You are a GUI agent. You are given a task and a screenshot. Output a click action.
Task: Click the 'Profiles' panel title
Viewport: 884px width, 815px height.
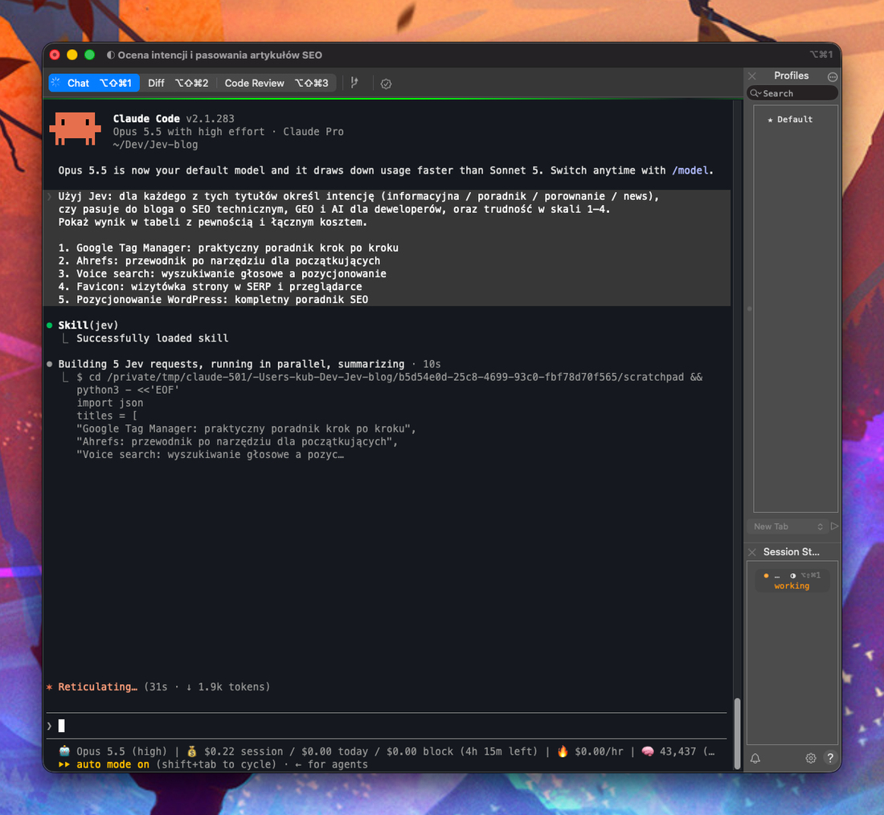[791, 76]
